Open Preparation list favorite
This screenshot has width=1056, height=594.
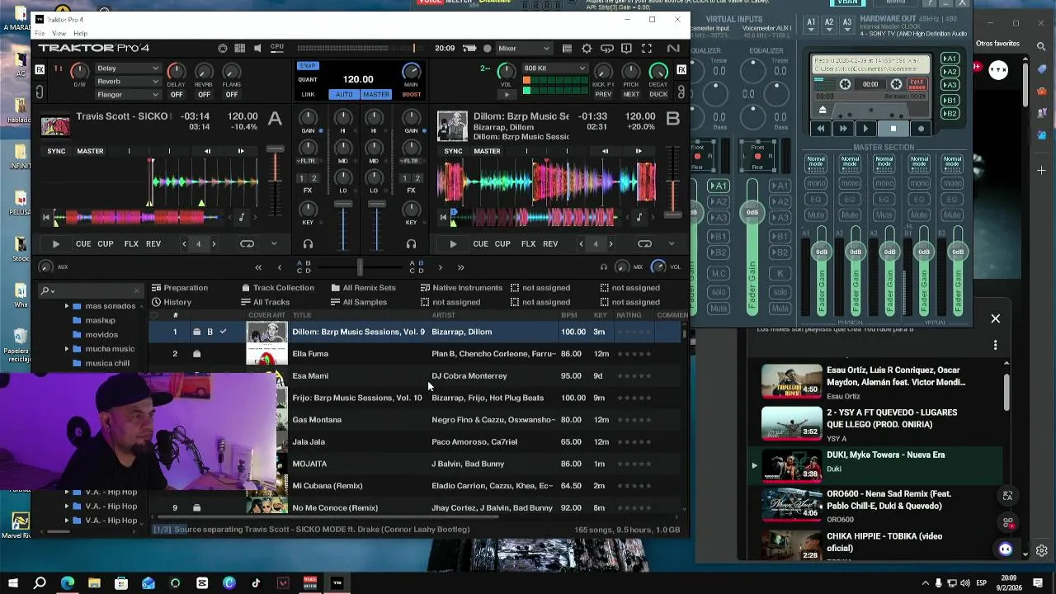180,288
